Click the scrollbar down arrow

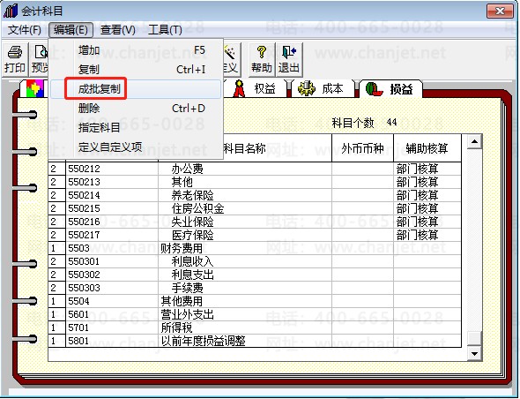click(x=474, y=353)
